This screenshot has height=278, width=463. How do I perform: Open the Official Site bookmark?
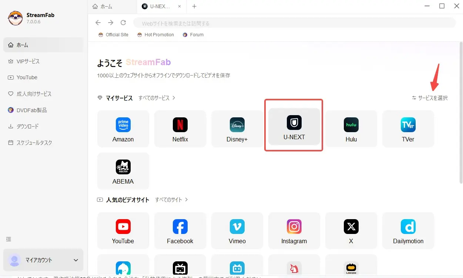113,35
